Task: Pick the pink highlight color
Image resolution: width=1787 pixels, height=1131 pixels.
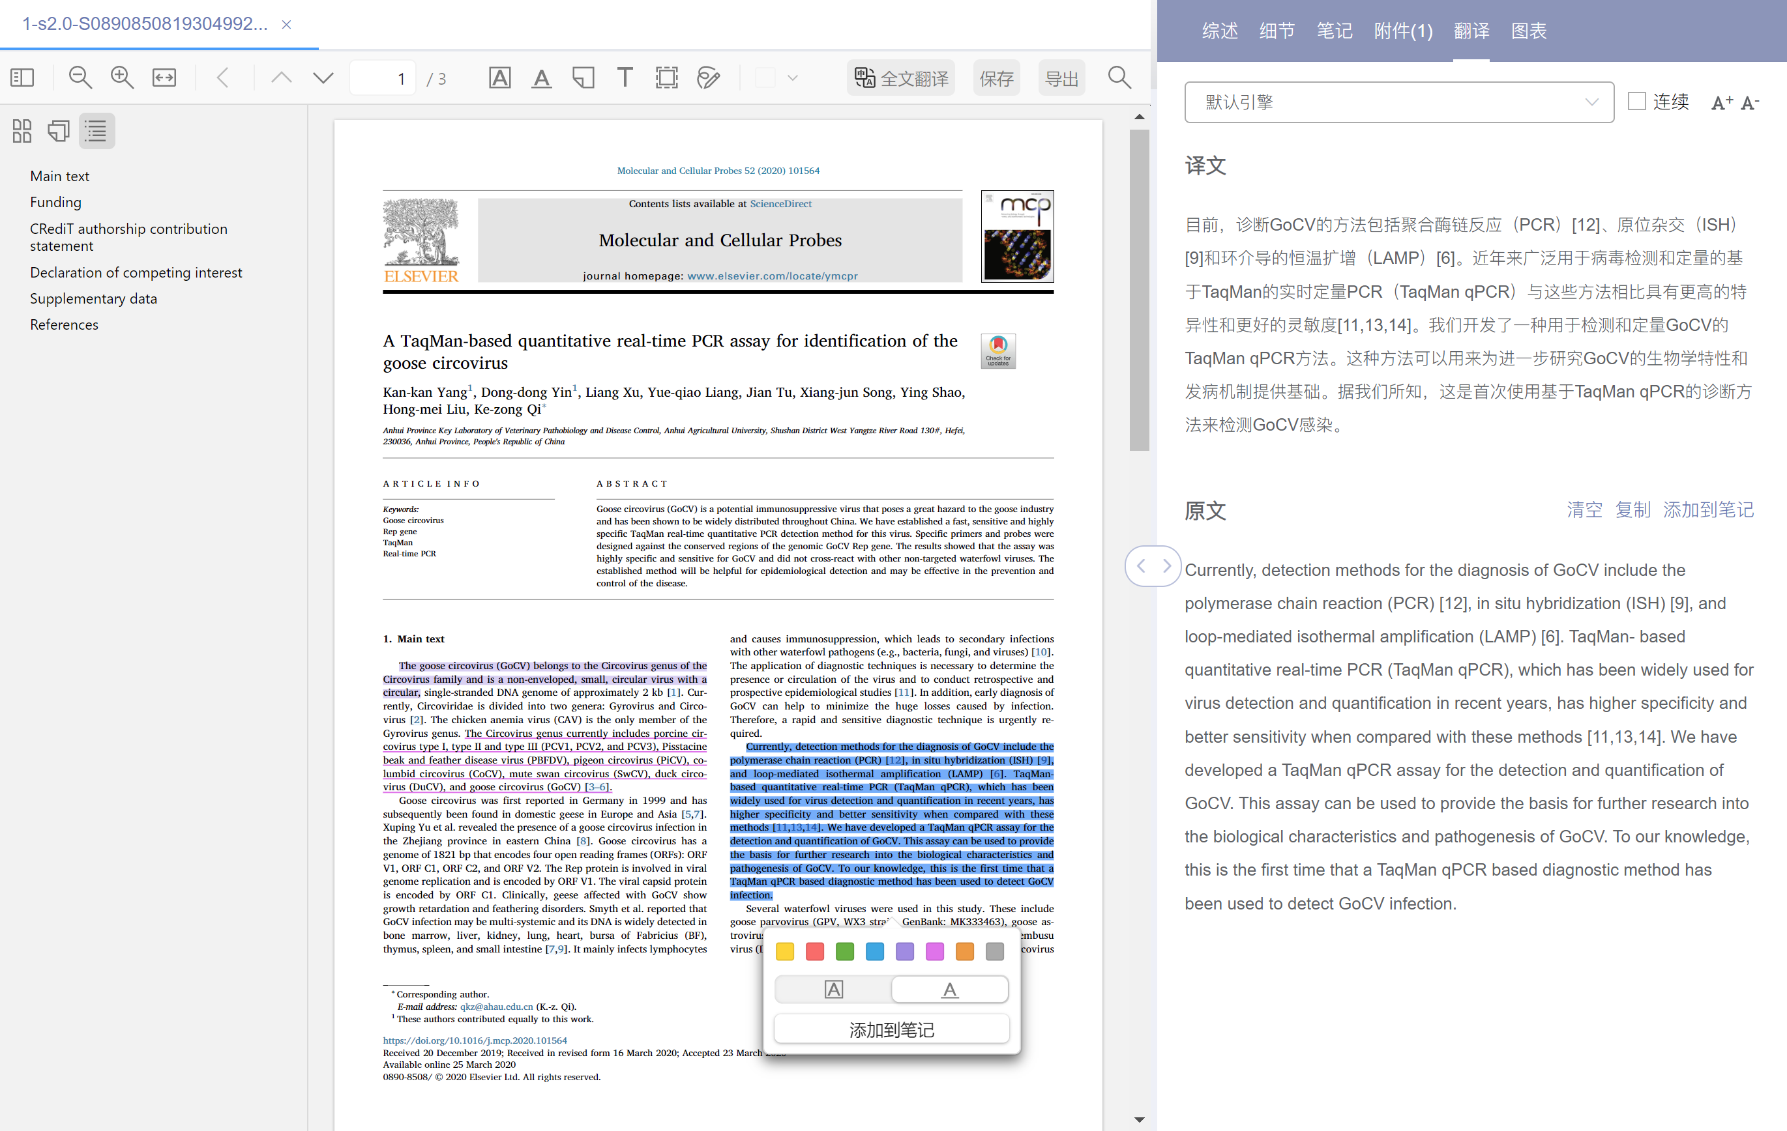Action: [934, 951]
